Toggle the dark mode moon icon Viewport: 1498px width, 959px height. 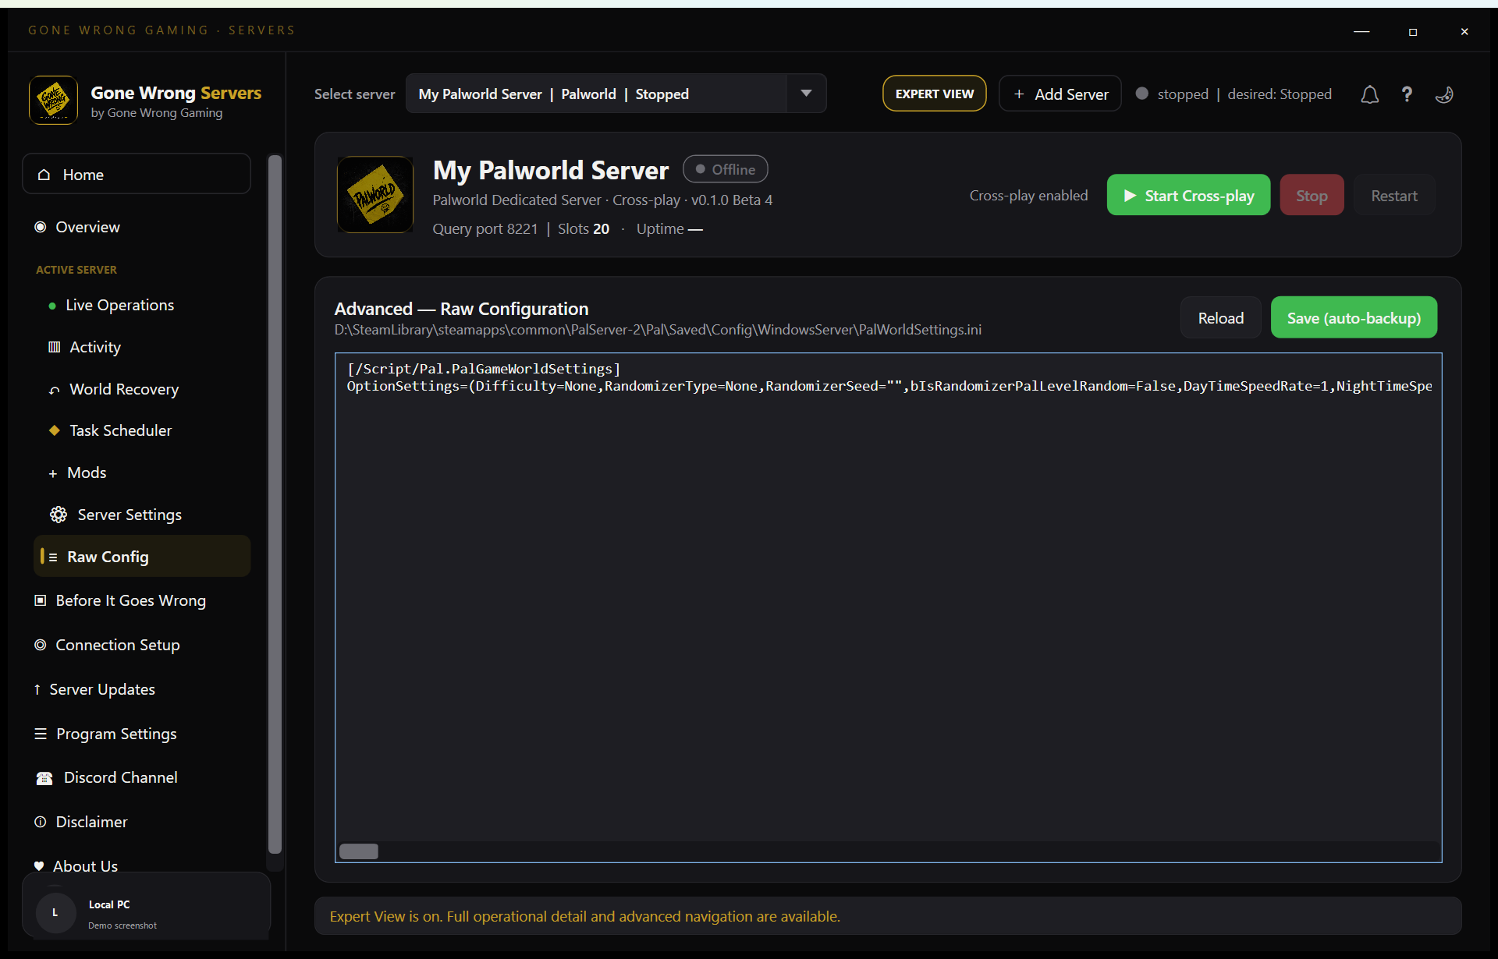(x=1444, y=94)
